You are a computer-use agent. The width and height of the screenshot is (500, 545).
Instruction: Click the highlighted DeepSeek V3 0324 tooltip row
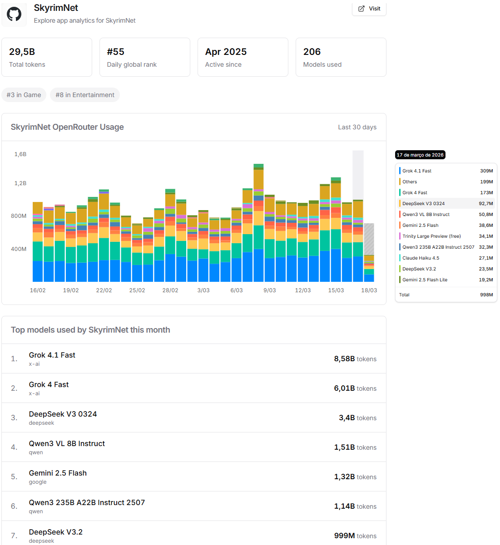pyautogui.click(x=446, y=204)
